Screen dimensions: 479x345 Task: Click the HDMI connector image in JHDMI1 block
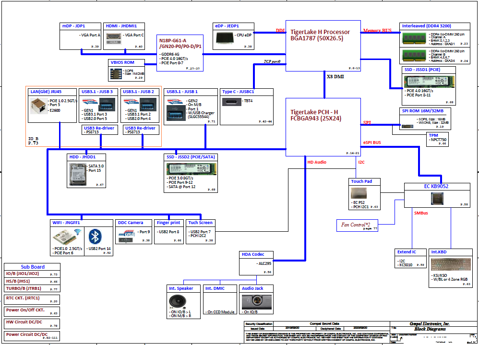point(113,38)
